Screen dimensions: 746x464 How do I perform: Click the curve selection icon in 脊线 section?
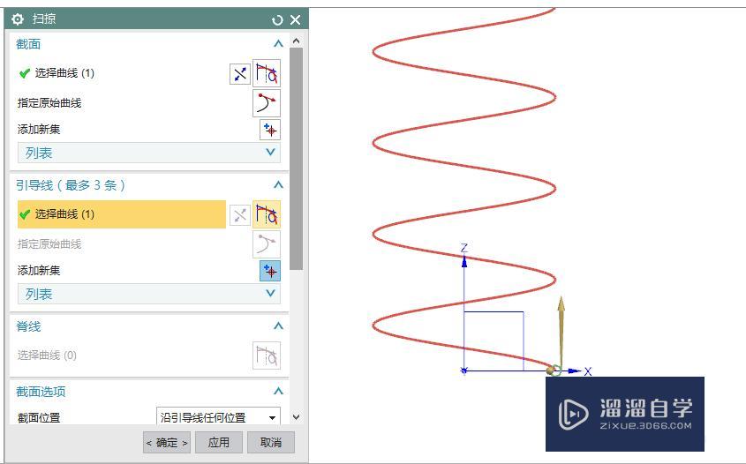coord(267,355)
